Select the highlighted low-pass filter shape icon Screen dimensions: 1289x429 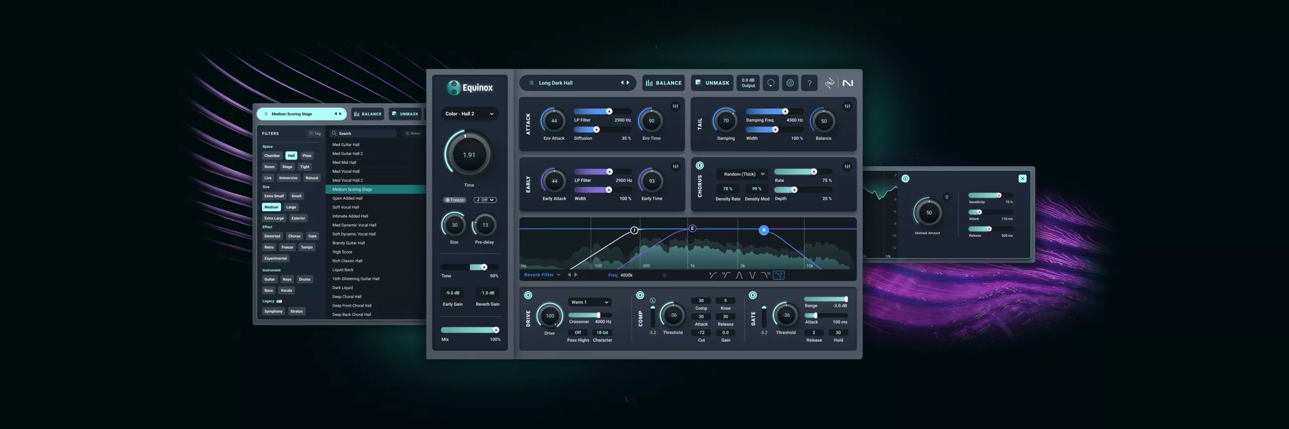pos(779,275)
